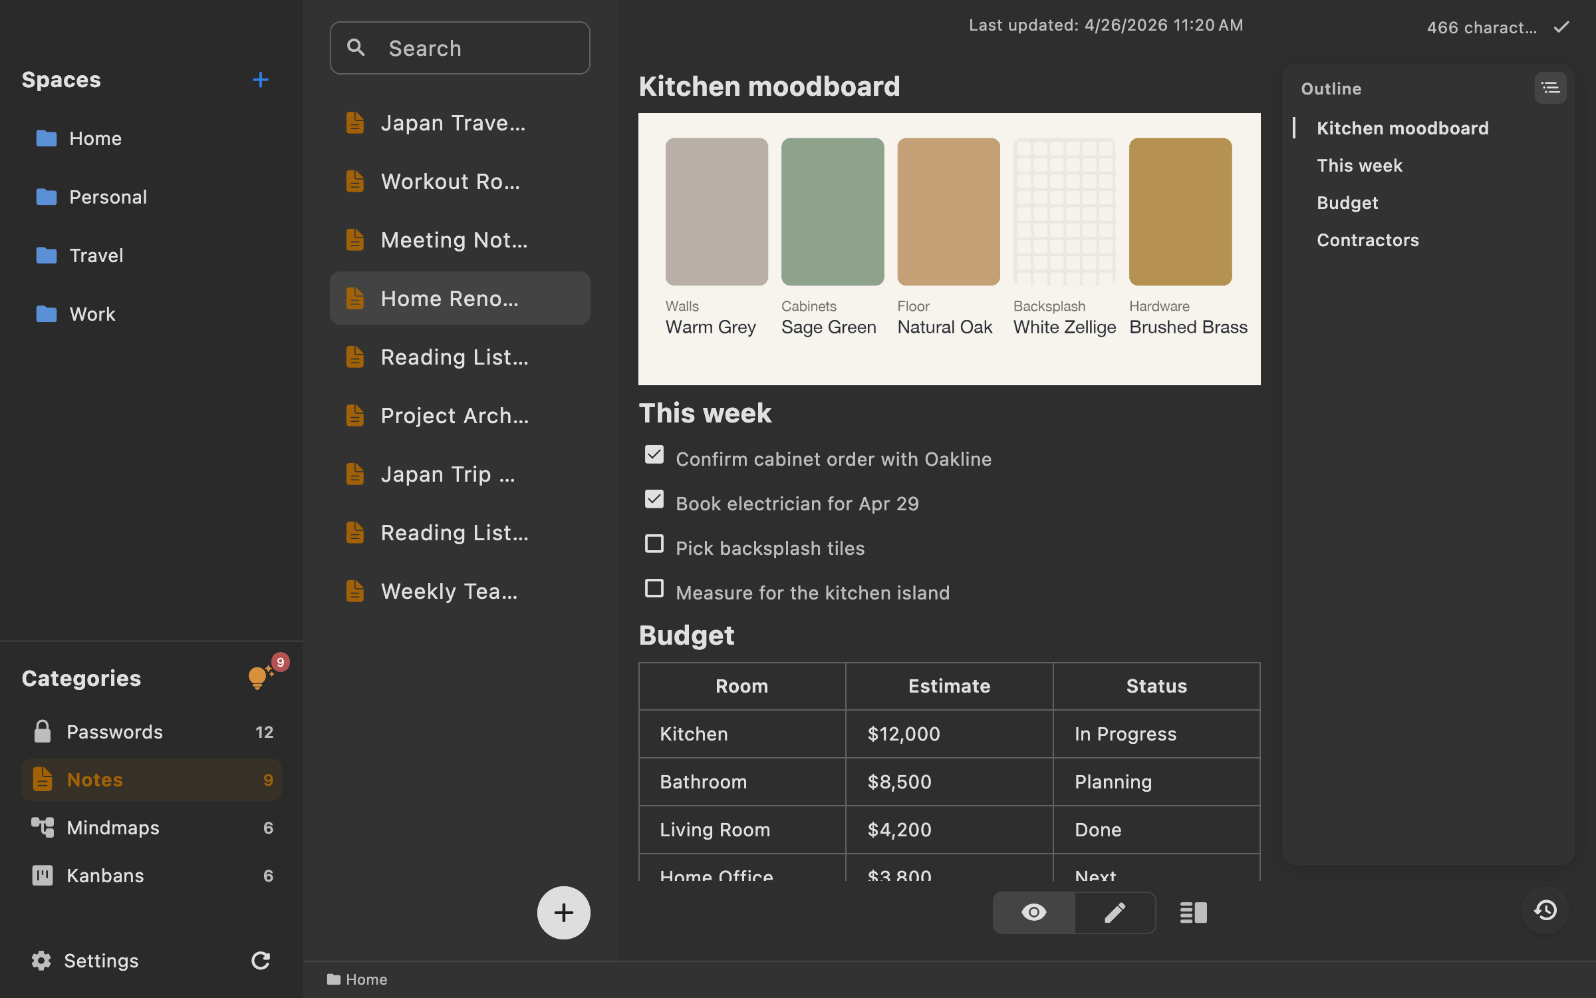Open the Meeting Not... note
This screenshot has width=1596, height=998.
pyautogui.click(x=460, y=240)
